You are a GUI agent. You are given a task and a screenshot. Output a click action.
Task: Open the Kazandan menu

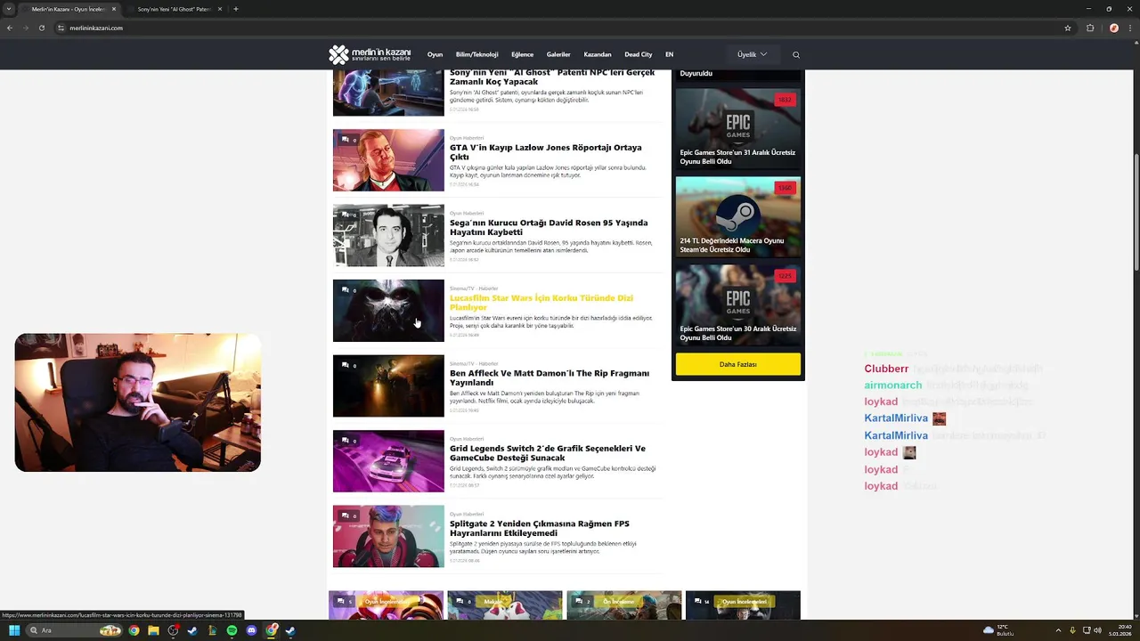[598, 54]
